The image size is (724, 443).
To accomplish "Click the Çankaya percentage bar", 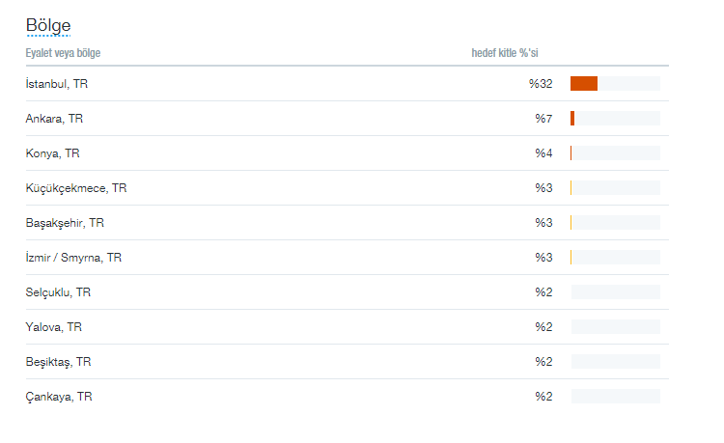I will point(615,397).
